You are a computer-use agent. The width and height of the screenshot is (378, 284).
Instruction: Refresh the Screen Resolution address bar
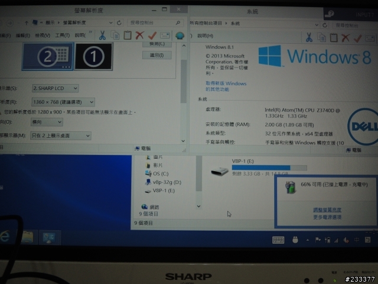tap(119, 22)
